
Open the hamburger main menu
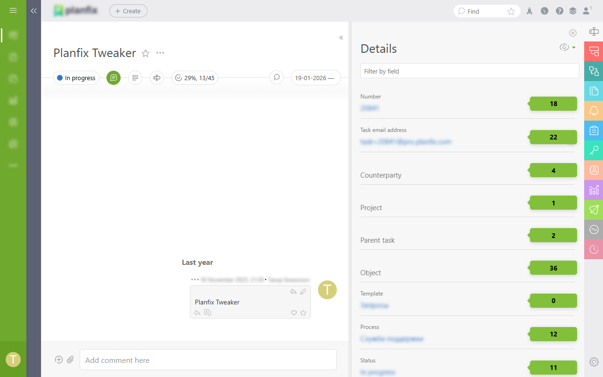(13, 10)
